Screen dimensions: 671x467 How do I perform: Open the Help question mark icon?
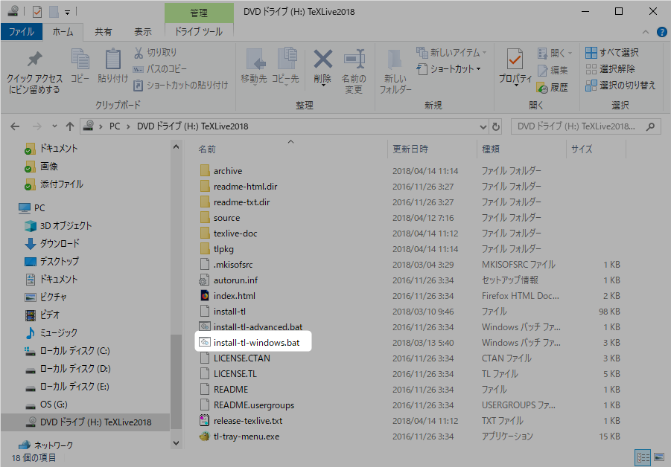pos(661,32)
